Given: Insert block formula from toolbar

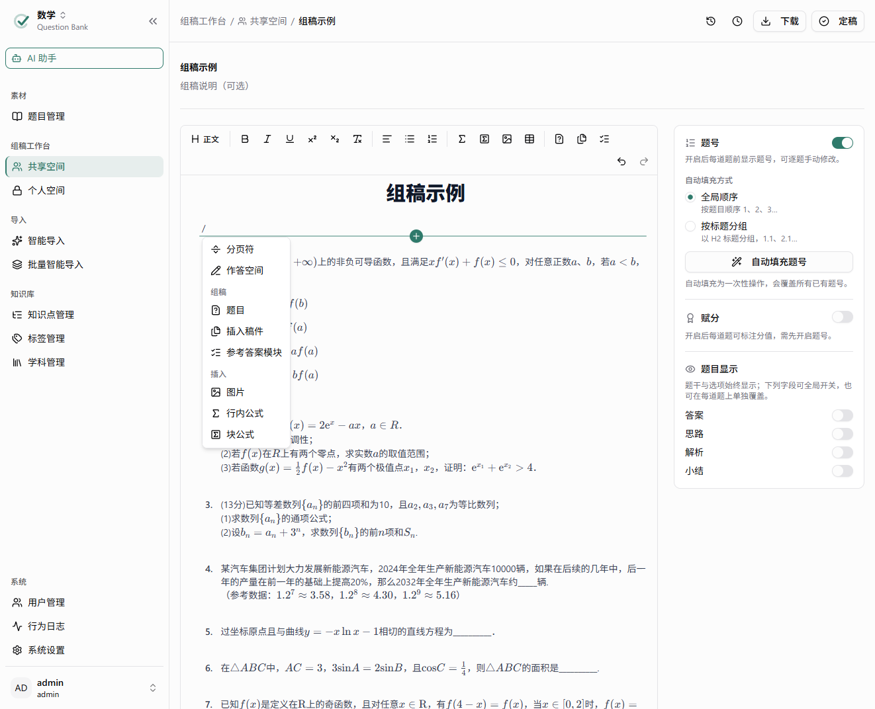Looking at the screenshot, I should click(x=484, y=139).
